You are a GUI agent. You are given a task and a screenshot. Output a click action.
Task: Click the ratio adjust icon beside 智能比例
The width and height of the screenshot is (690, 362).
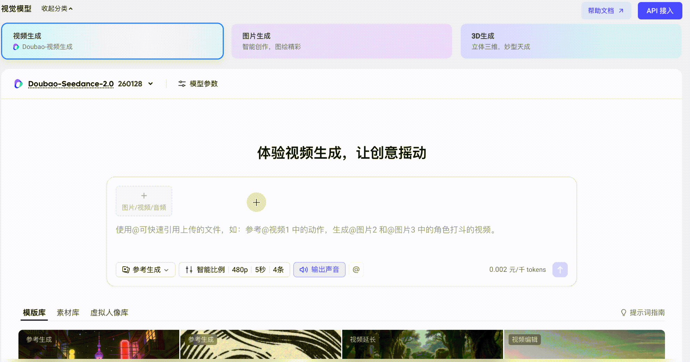(x=189, y=269)
